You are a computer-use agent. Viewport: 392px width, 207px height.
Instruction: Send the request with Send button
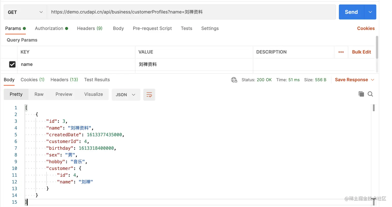point(351,12)
